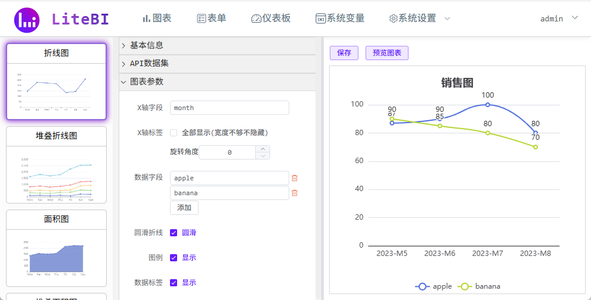Open the 系统变量 menu
This screenshot has height=300, width=591.
340,18
